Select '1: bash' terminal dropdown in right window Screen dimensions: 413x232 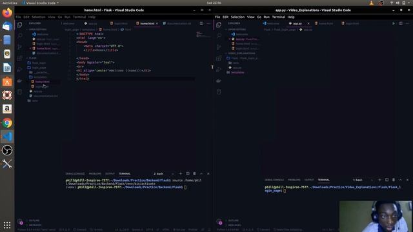[363, 180]
